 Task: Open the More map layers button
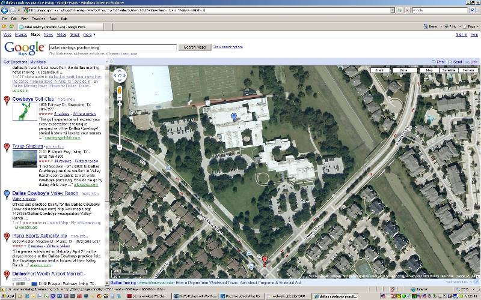[x=403, y=70]
